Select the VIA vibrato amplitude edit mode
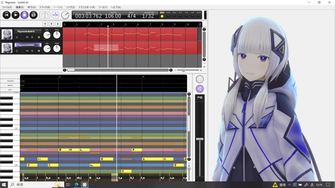 tap(186, 16)
